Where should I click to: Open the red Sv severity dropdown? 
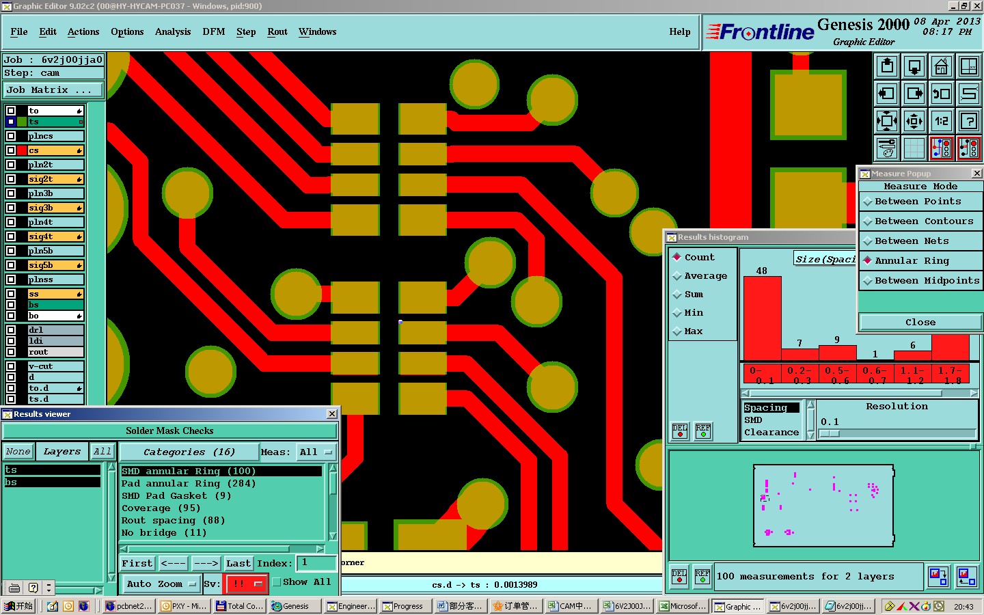[x=246, y=584]
